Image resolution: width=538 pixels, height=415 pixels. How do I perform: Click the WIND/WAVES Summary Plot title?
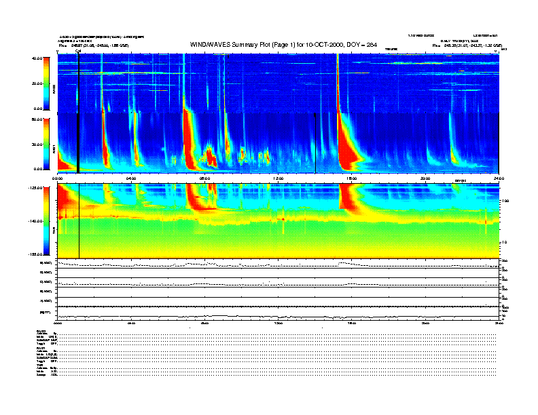[x=283, y=45]
